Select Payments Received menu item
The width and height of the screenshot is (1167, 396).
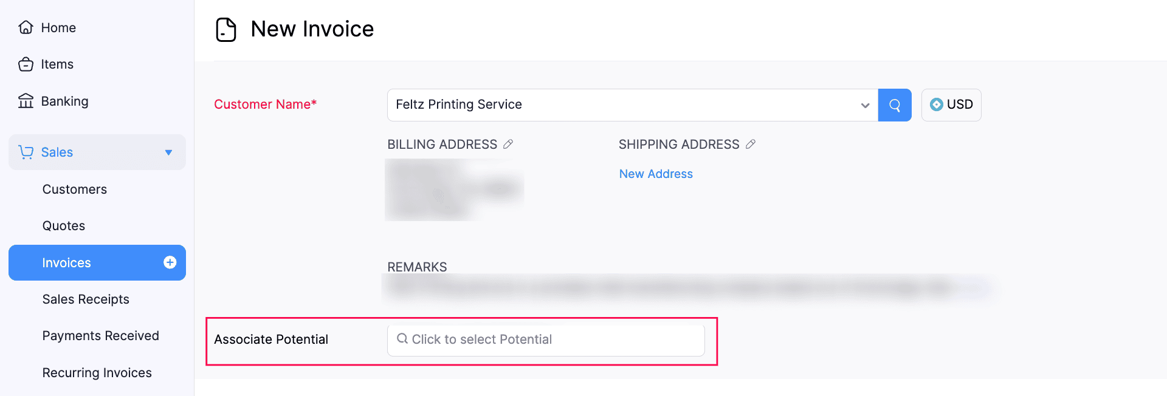pyautogui.click(x=101, y=336)
